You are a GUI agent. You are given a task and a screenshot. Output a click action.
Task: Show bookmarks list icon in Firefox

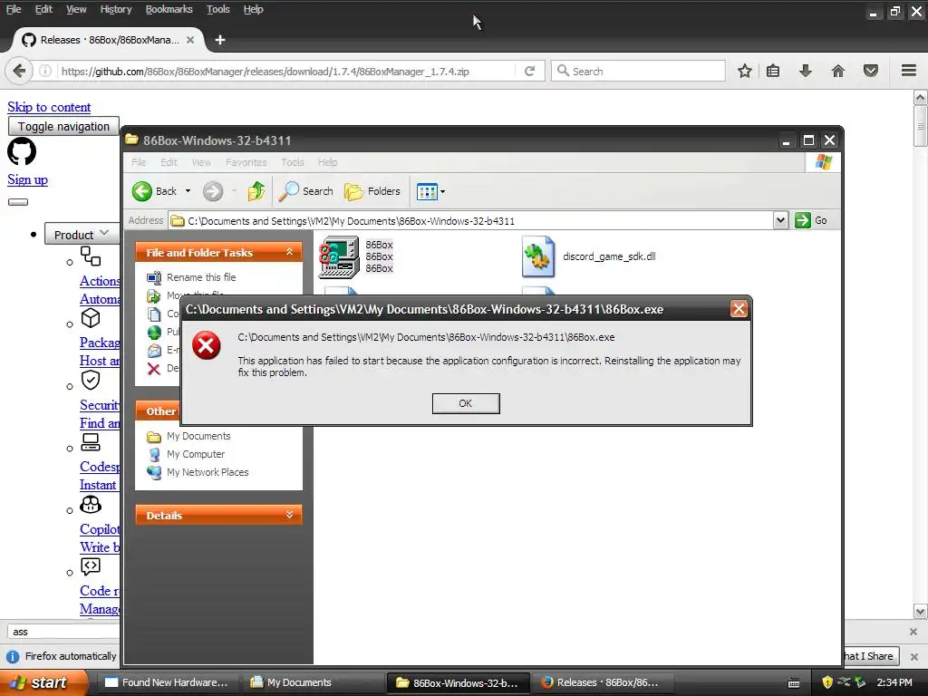[773, 71]
